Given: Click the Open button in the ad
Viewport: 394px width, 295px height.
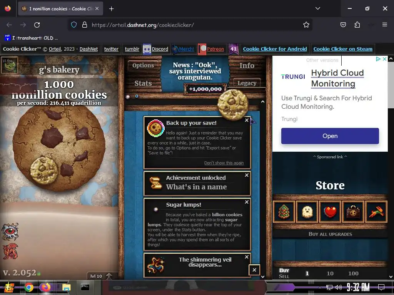Looking at the screenshot, I should (x=330, y=136).
